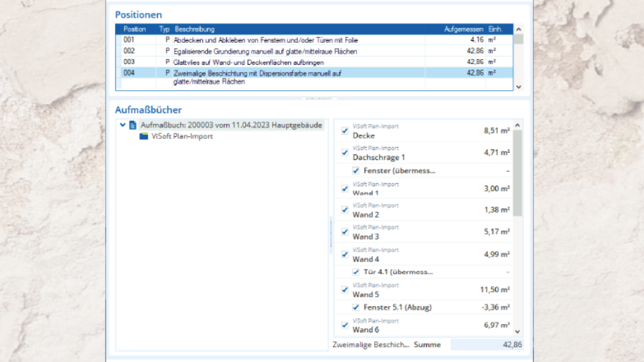The width and height of the screenshot is (644, 362).
Task: Click the Zweimalige Beschich... summary label
Action: [371, 345]
